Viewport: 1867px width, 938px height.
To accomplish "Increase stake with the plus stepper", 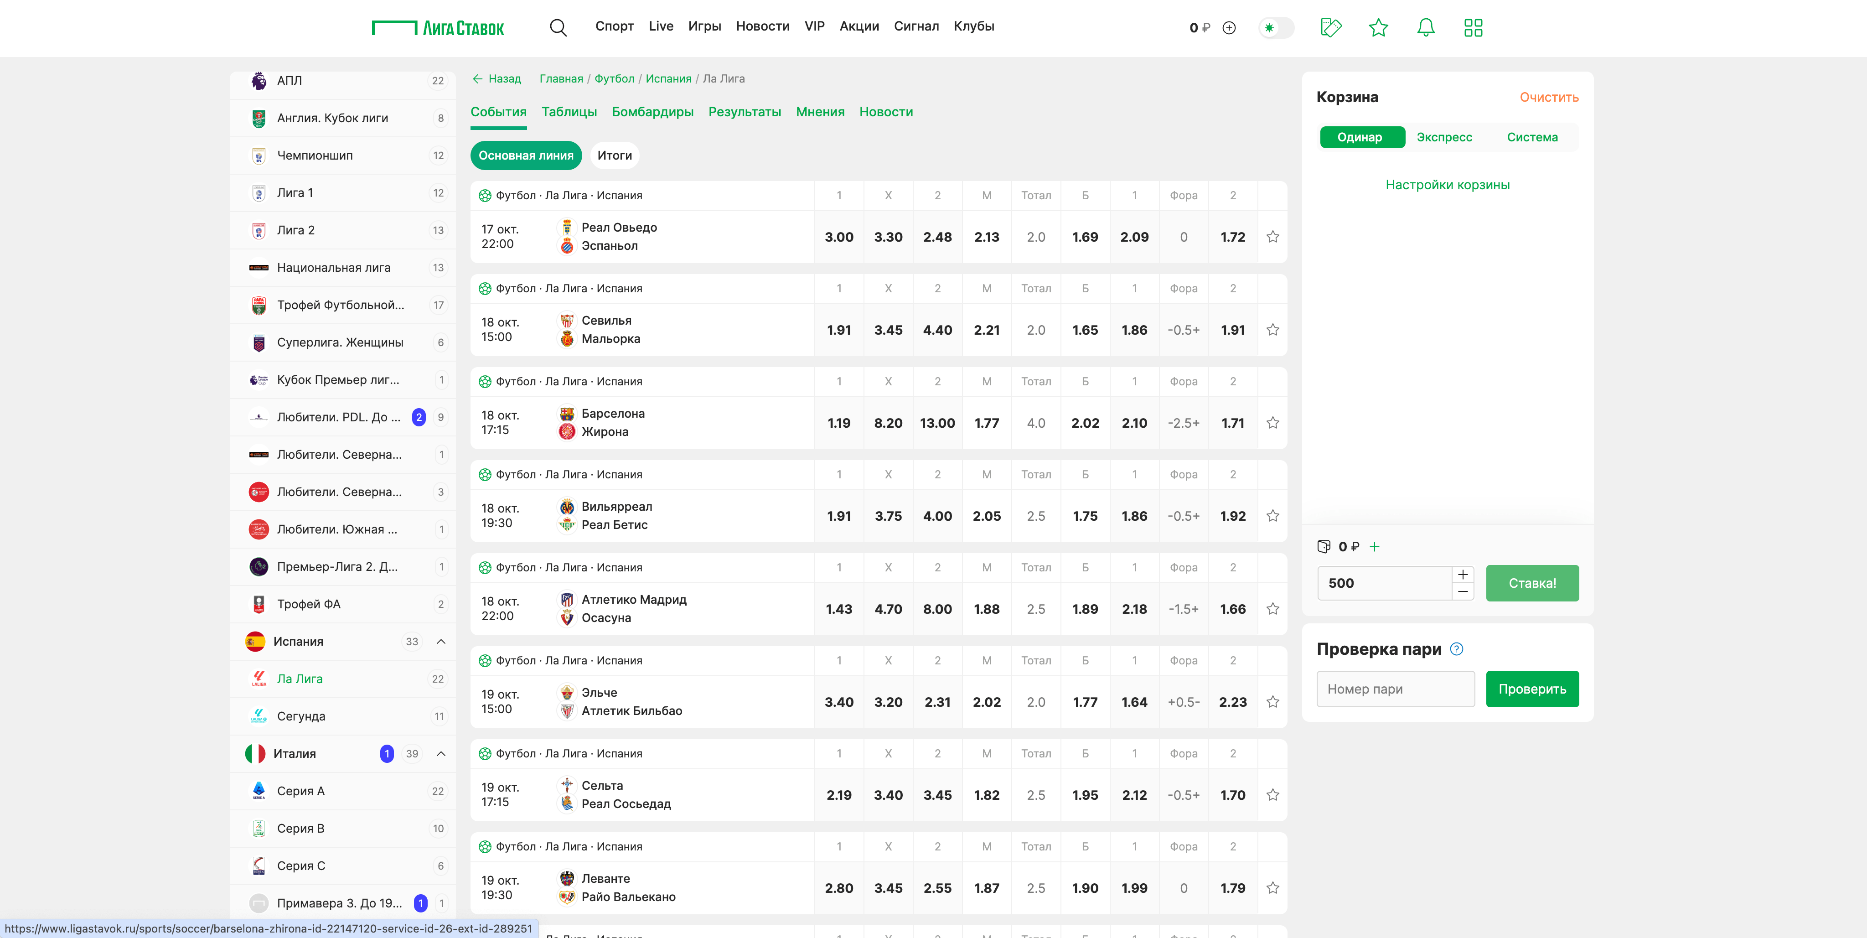I will [1463, 575].
